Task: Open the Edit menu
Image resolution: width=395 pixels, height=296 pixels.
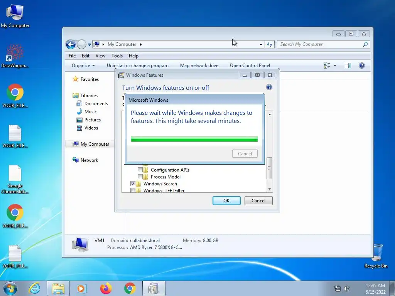Action: point(85,56)
